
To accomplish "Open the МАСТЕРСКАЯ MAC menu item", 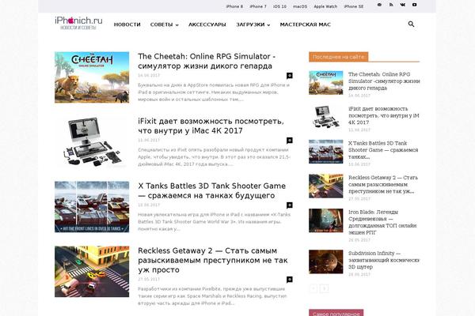I will 306,24.
